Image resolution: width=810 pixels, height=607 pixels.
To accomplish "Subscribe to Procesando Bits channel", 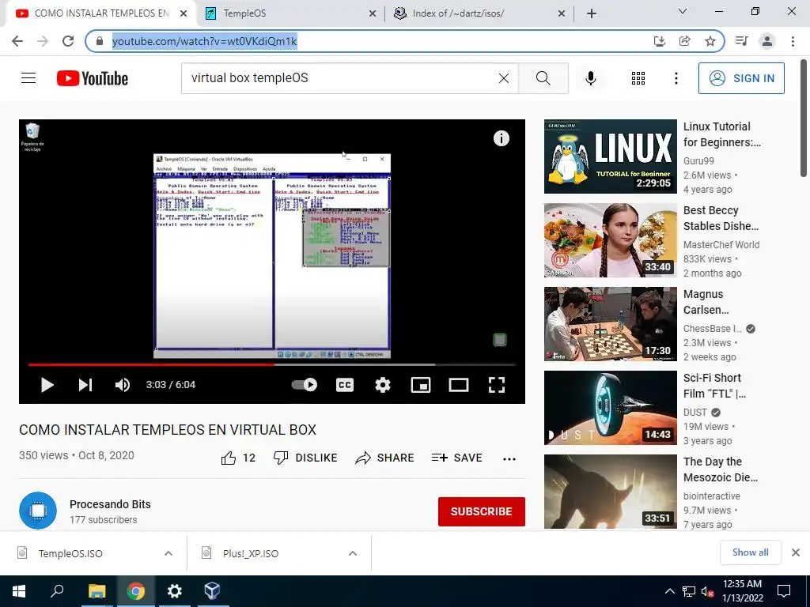I will [x=482, y=511].
